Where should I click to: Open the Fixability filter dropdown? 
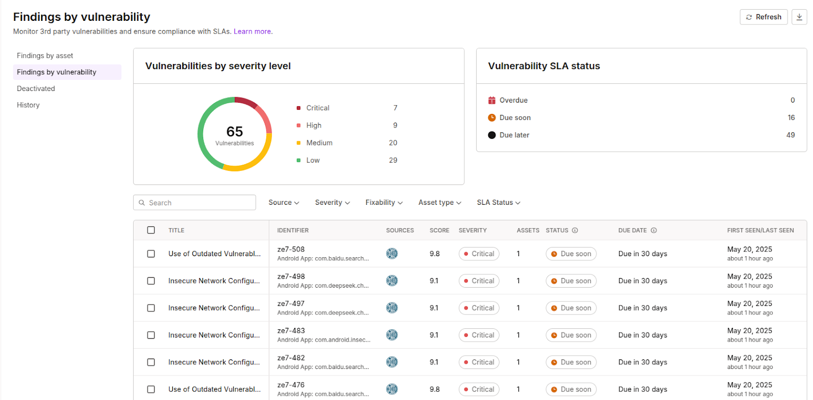[x=384, y=202]
